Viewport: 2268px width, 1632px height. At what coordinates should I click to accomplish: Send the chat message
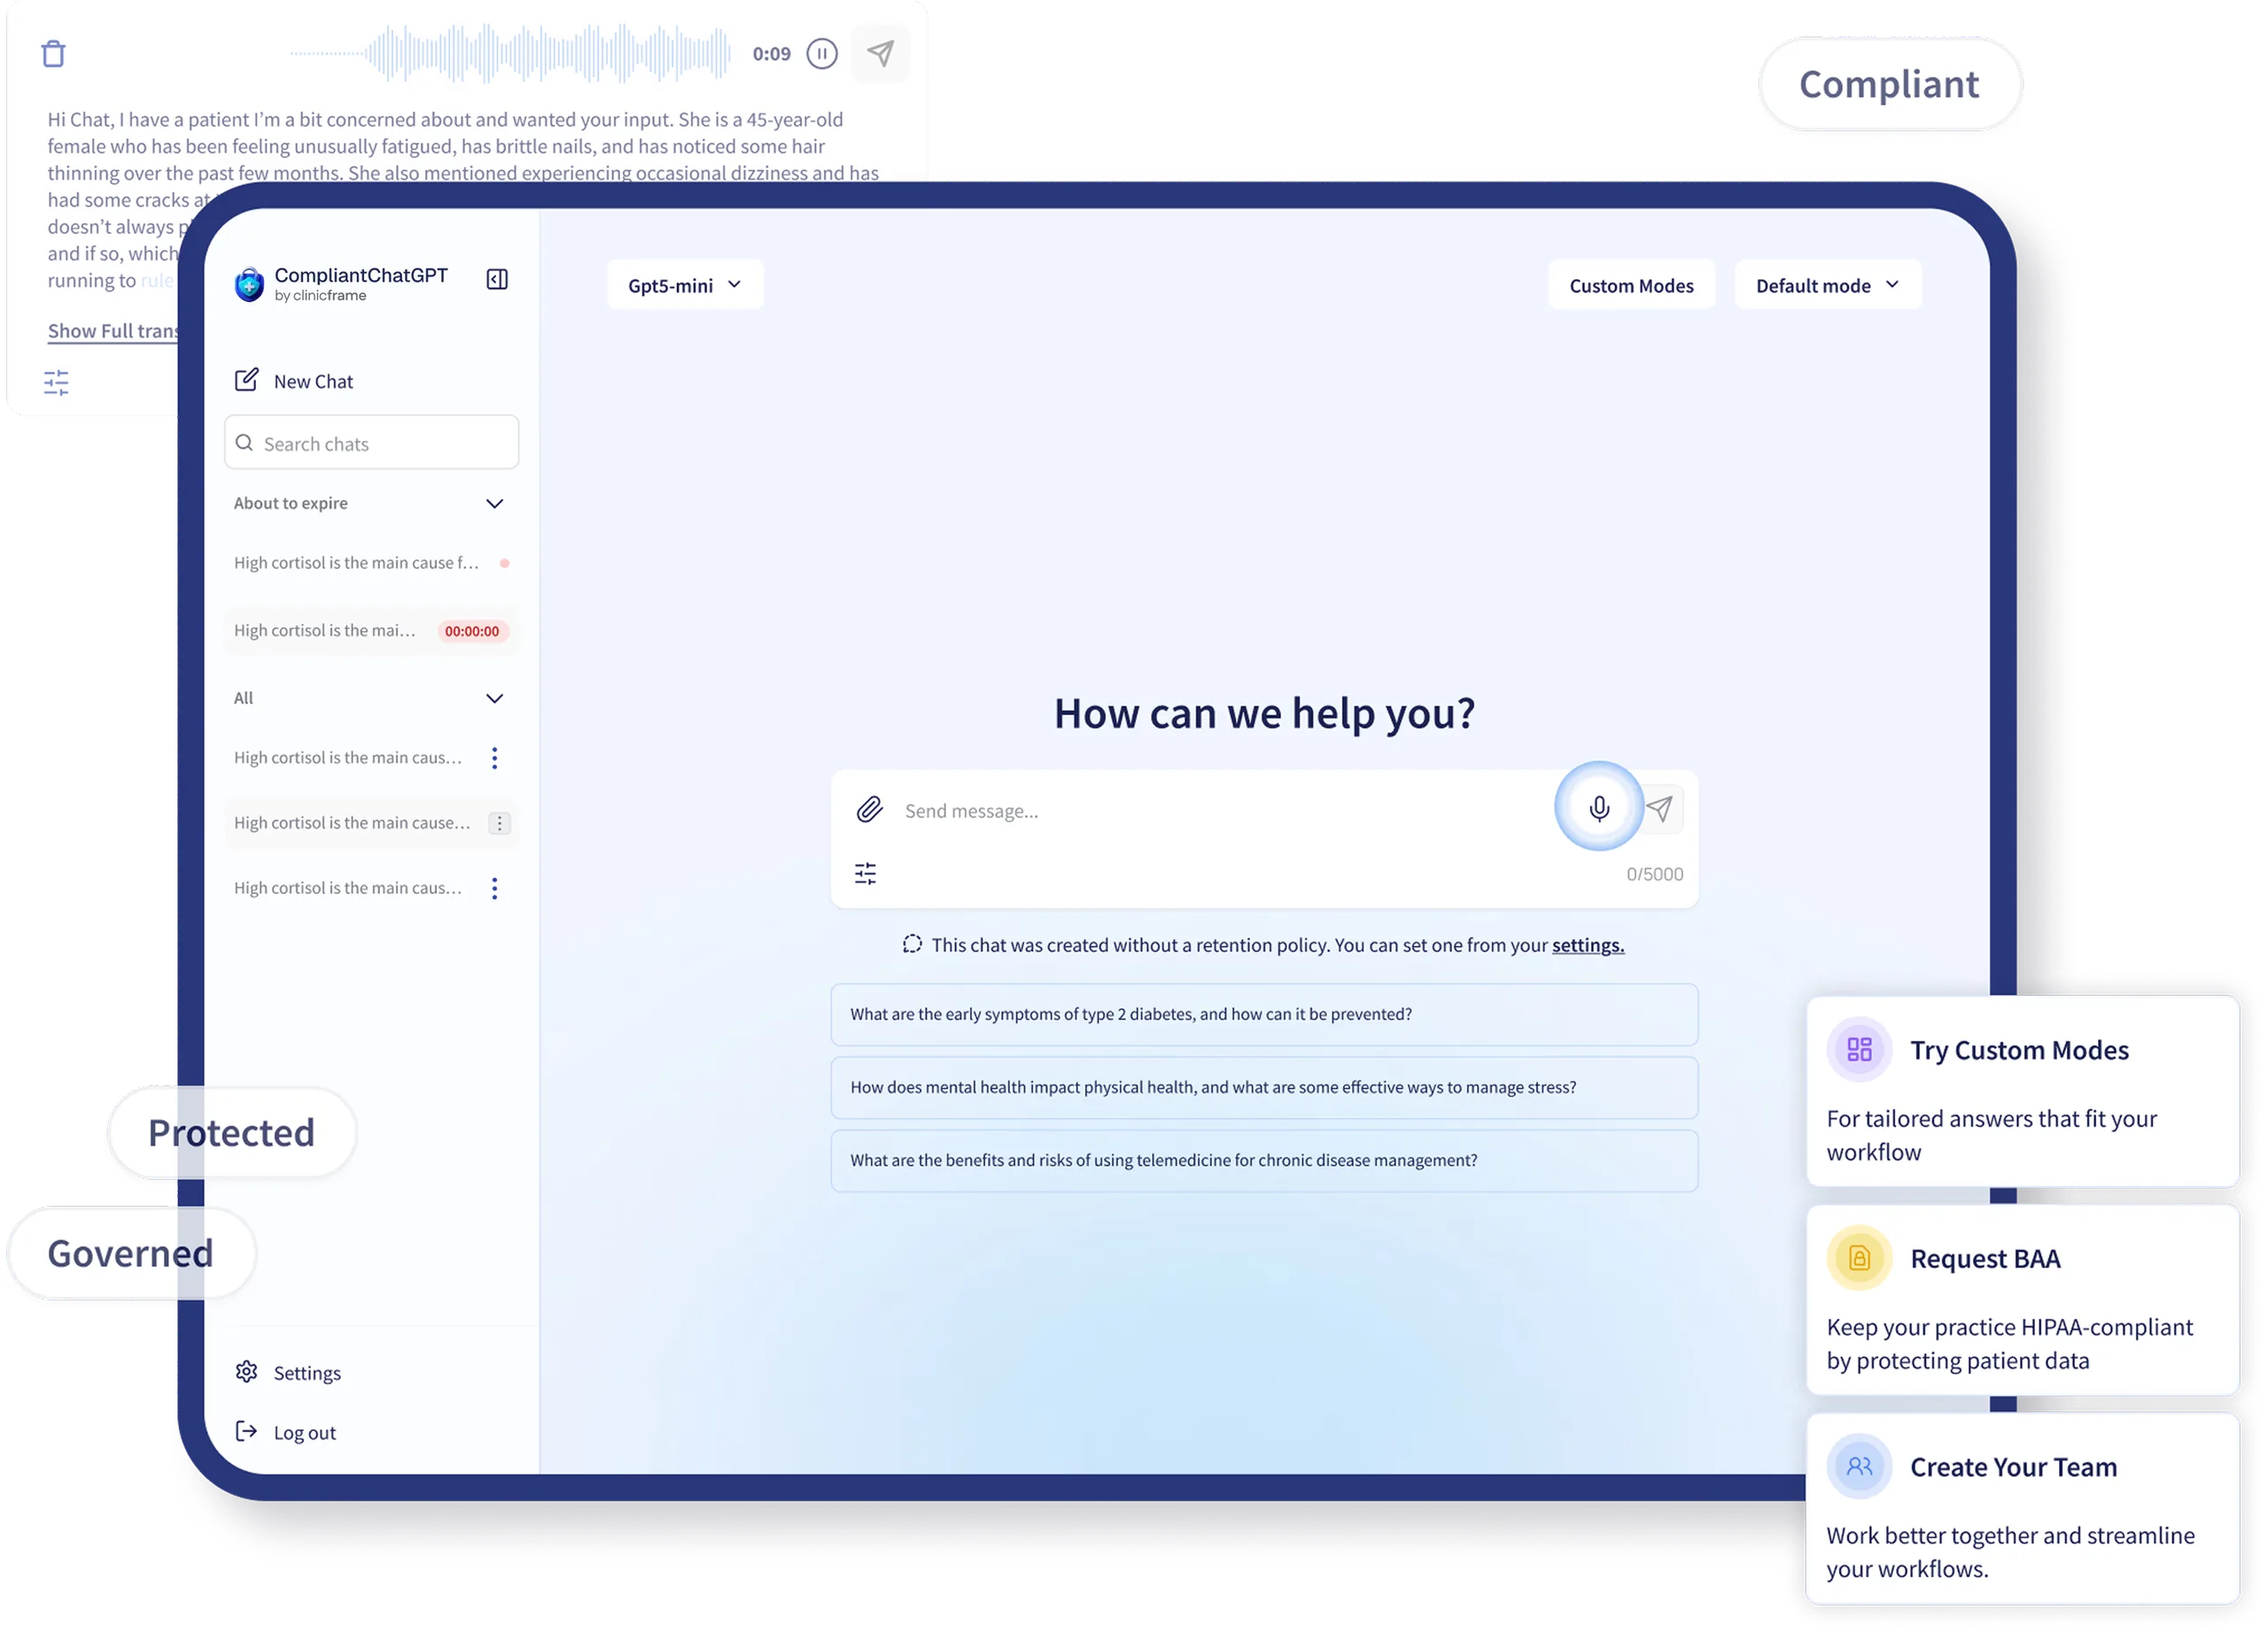tap(1660, 808)
